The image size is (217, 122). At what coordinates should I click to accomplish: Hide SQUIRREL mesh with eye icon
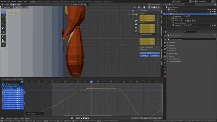[213, 25]
